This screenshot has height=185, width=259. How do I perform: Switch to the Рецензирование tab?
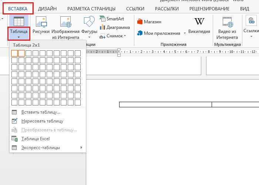tap(209, 9)
